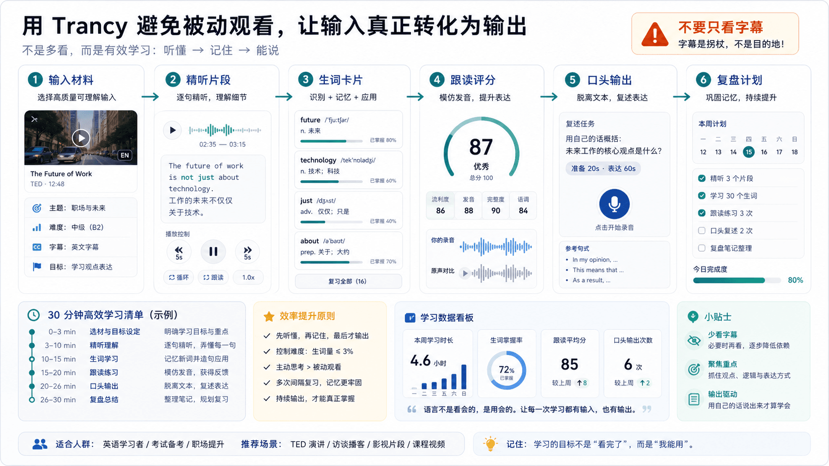Viewport: 829px width, 466px height.
Task: Click the 72% mastery ring chart
Action: point(506,370)
